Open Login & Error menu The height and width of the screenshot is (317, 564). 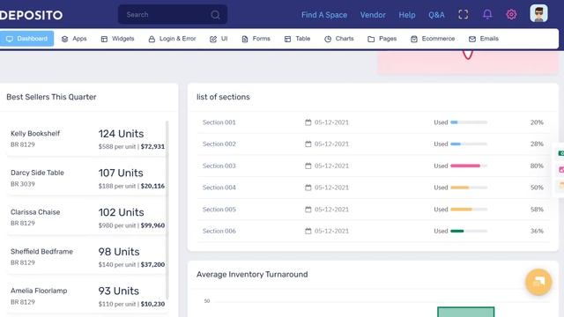click(172, 39)
